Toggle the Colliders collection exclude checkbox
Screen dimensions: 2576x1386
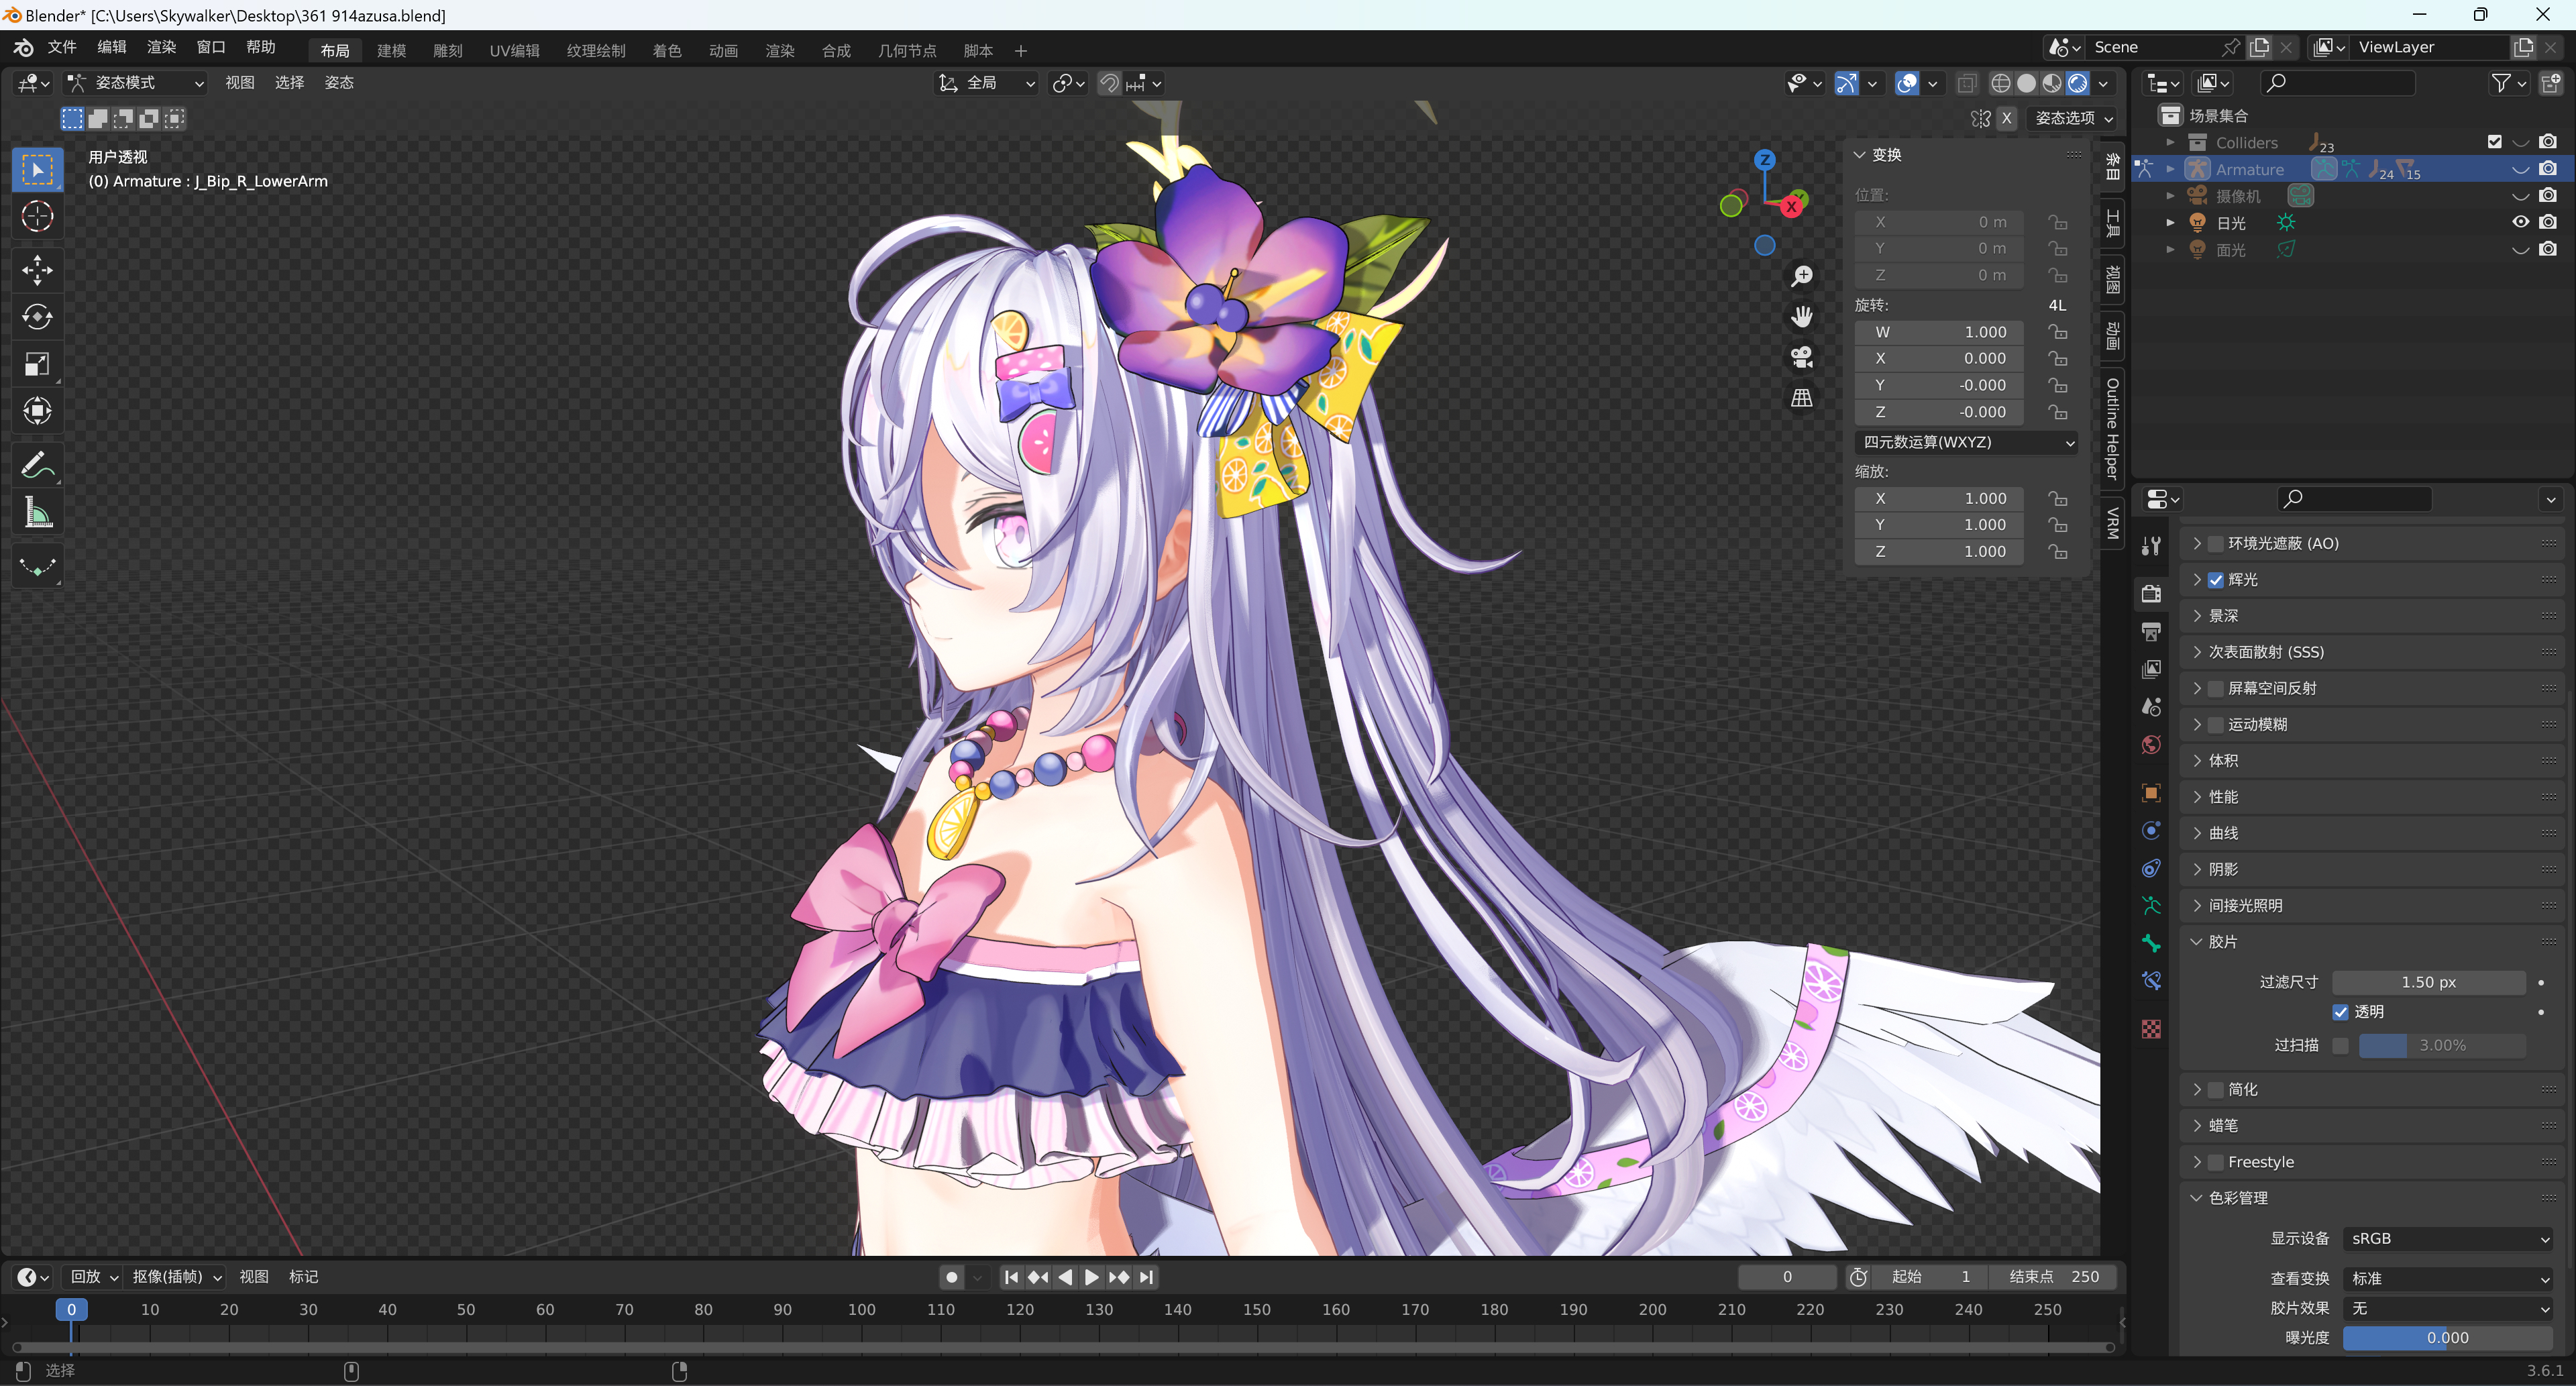[2494, 142]
